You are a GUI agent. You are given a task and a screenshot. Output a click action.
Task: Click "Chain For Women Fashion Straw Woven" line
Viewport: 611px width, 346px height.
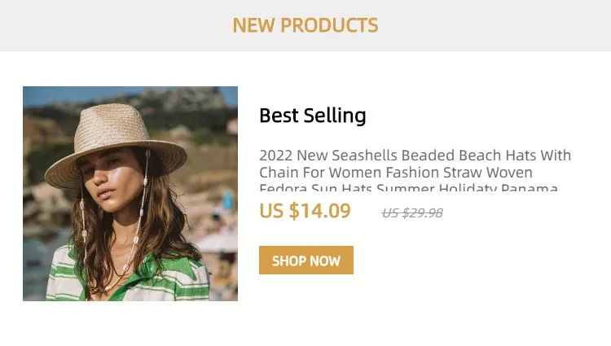pos(395,173)
